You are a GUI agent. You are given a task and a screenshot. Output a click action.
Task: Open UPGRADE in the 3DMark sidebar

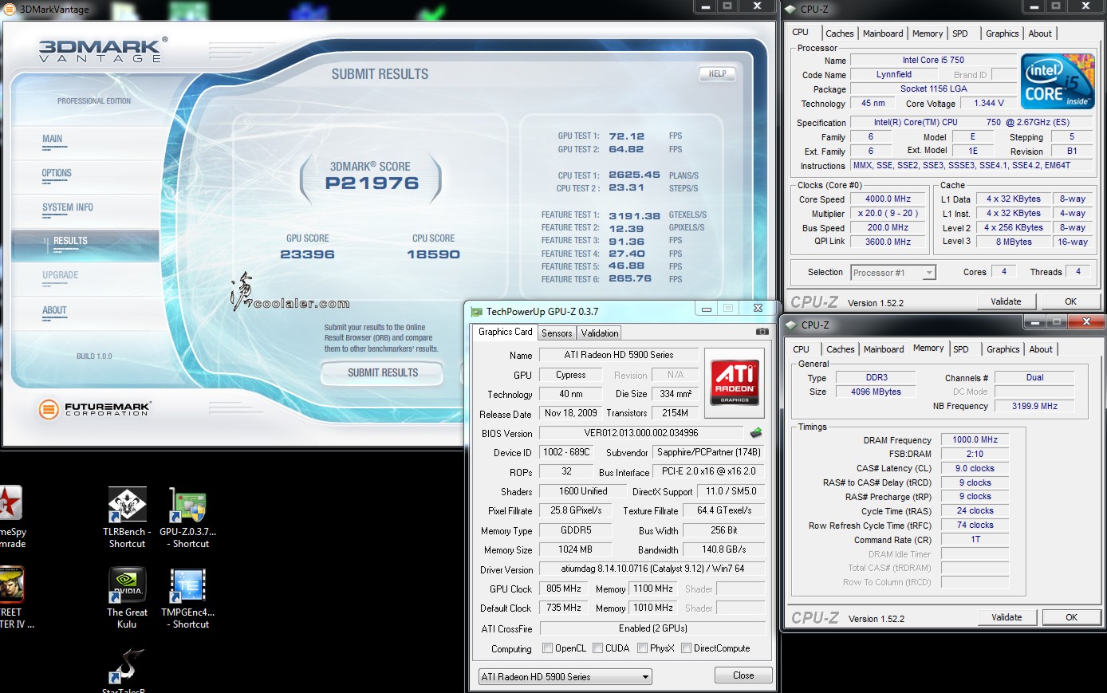point(61,275)
